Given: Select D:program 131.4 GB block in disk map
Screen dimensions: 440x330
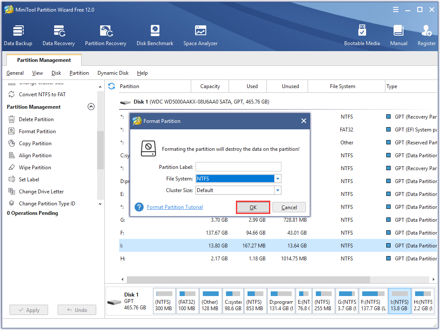Looking at the screenshot, I should (x=281, y=301).
